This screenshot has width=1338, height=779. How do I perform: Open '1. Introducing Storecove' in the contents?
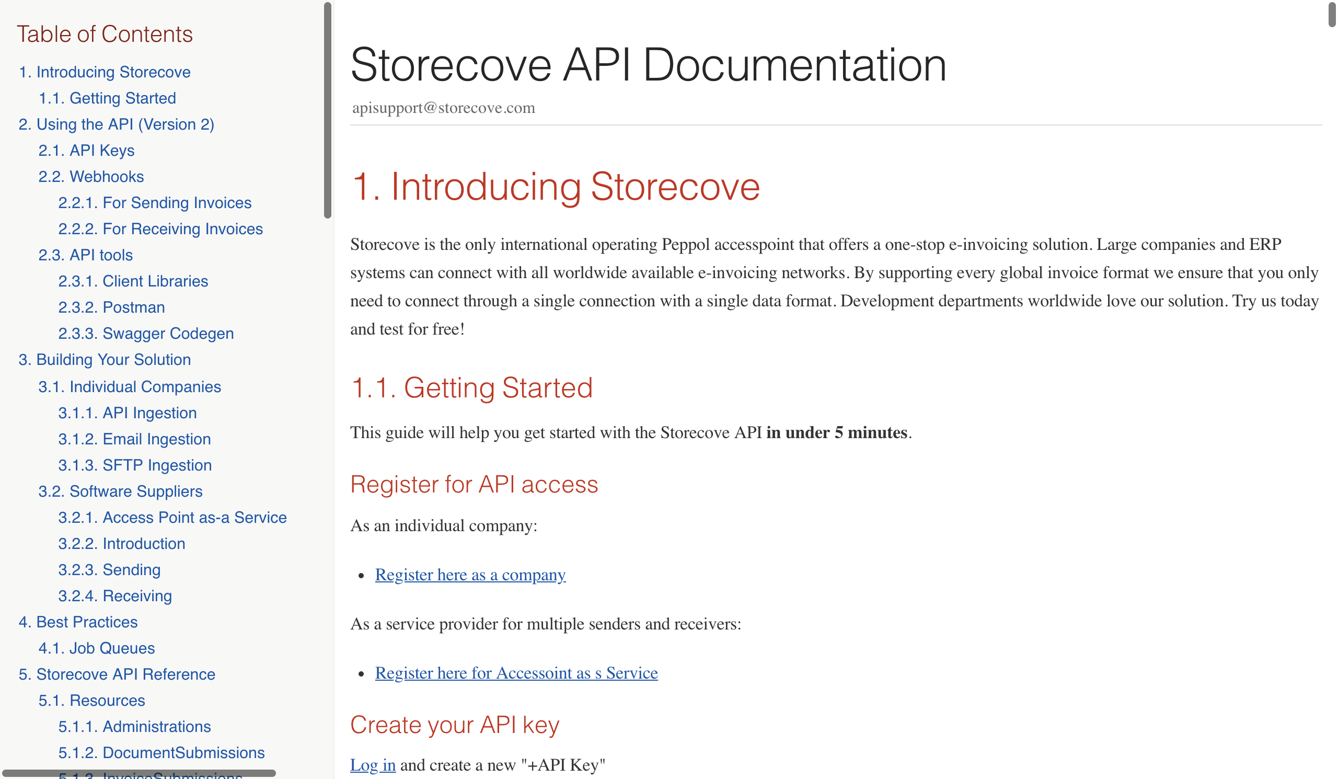click(x=105, y=72)
